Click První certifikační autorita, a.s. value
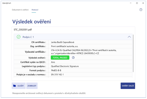 click(65, 46)
